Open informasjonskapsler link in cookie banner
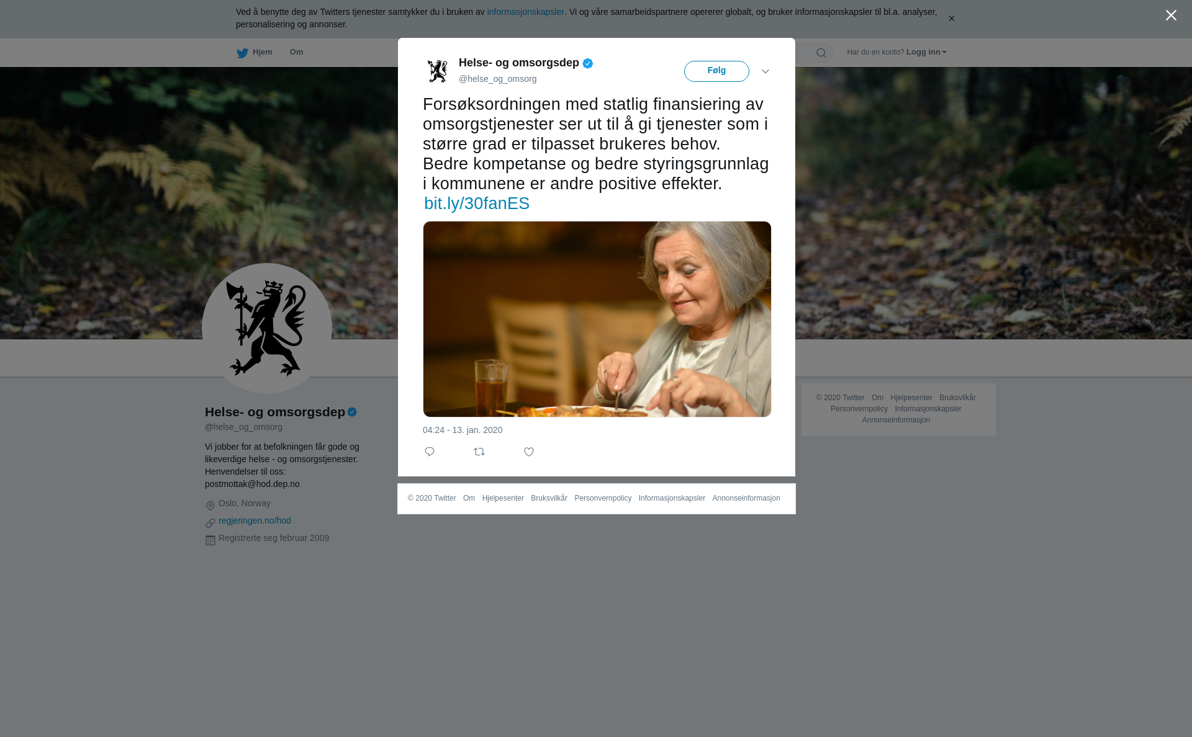The height and width of the screenshot is (737, 1192). 525,12
